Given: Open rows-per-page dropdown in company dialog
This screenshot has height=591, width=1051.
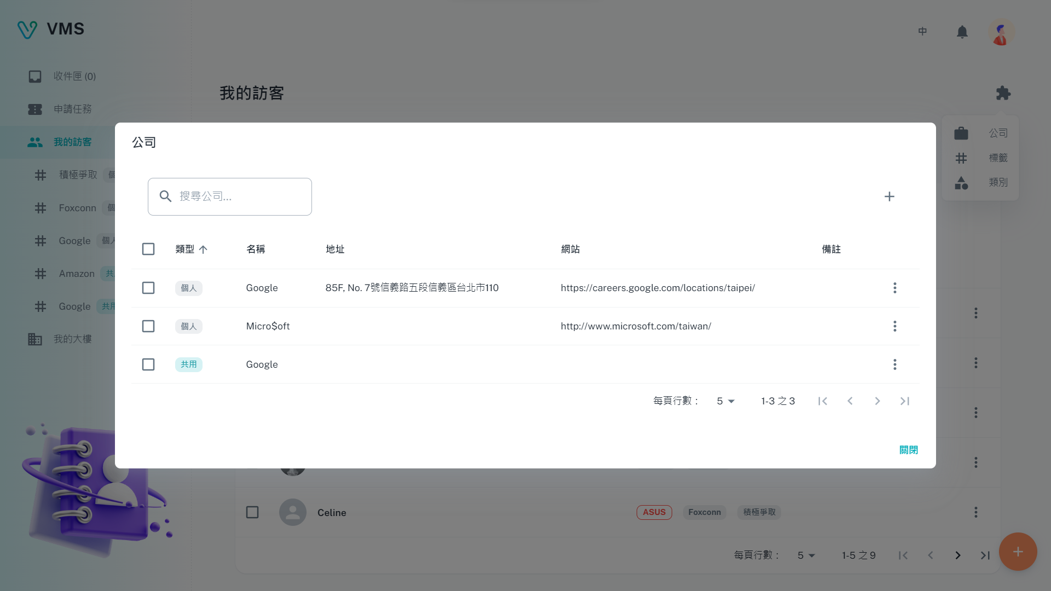Looking at the screenshot, I should tap(725, 401).
